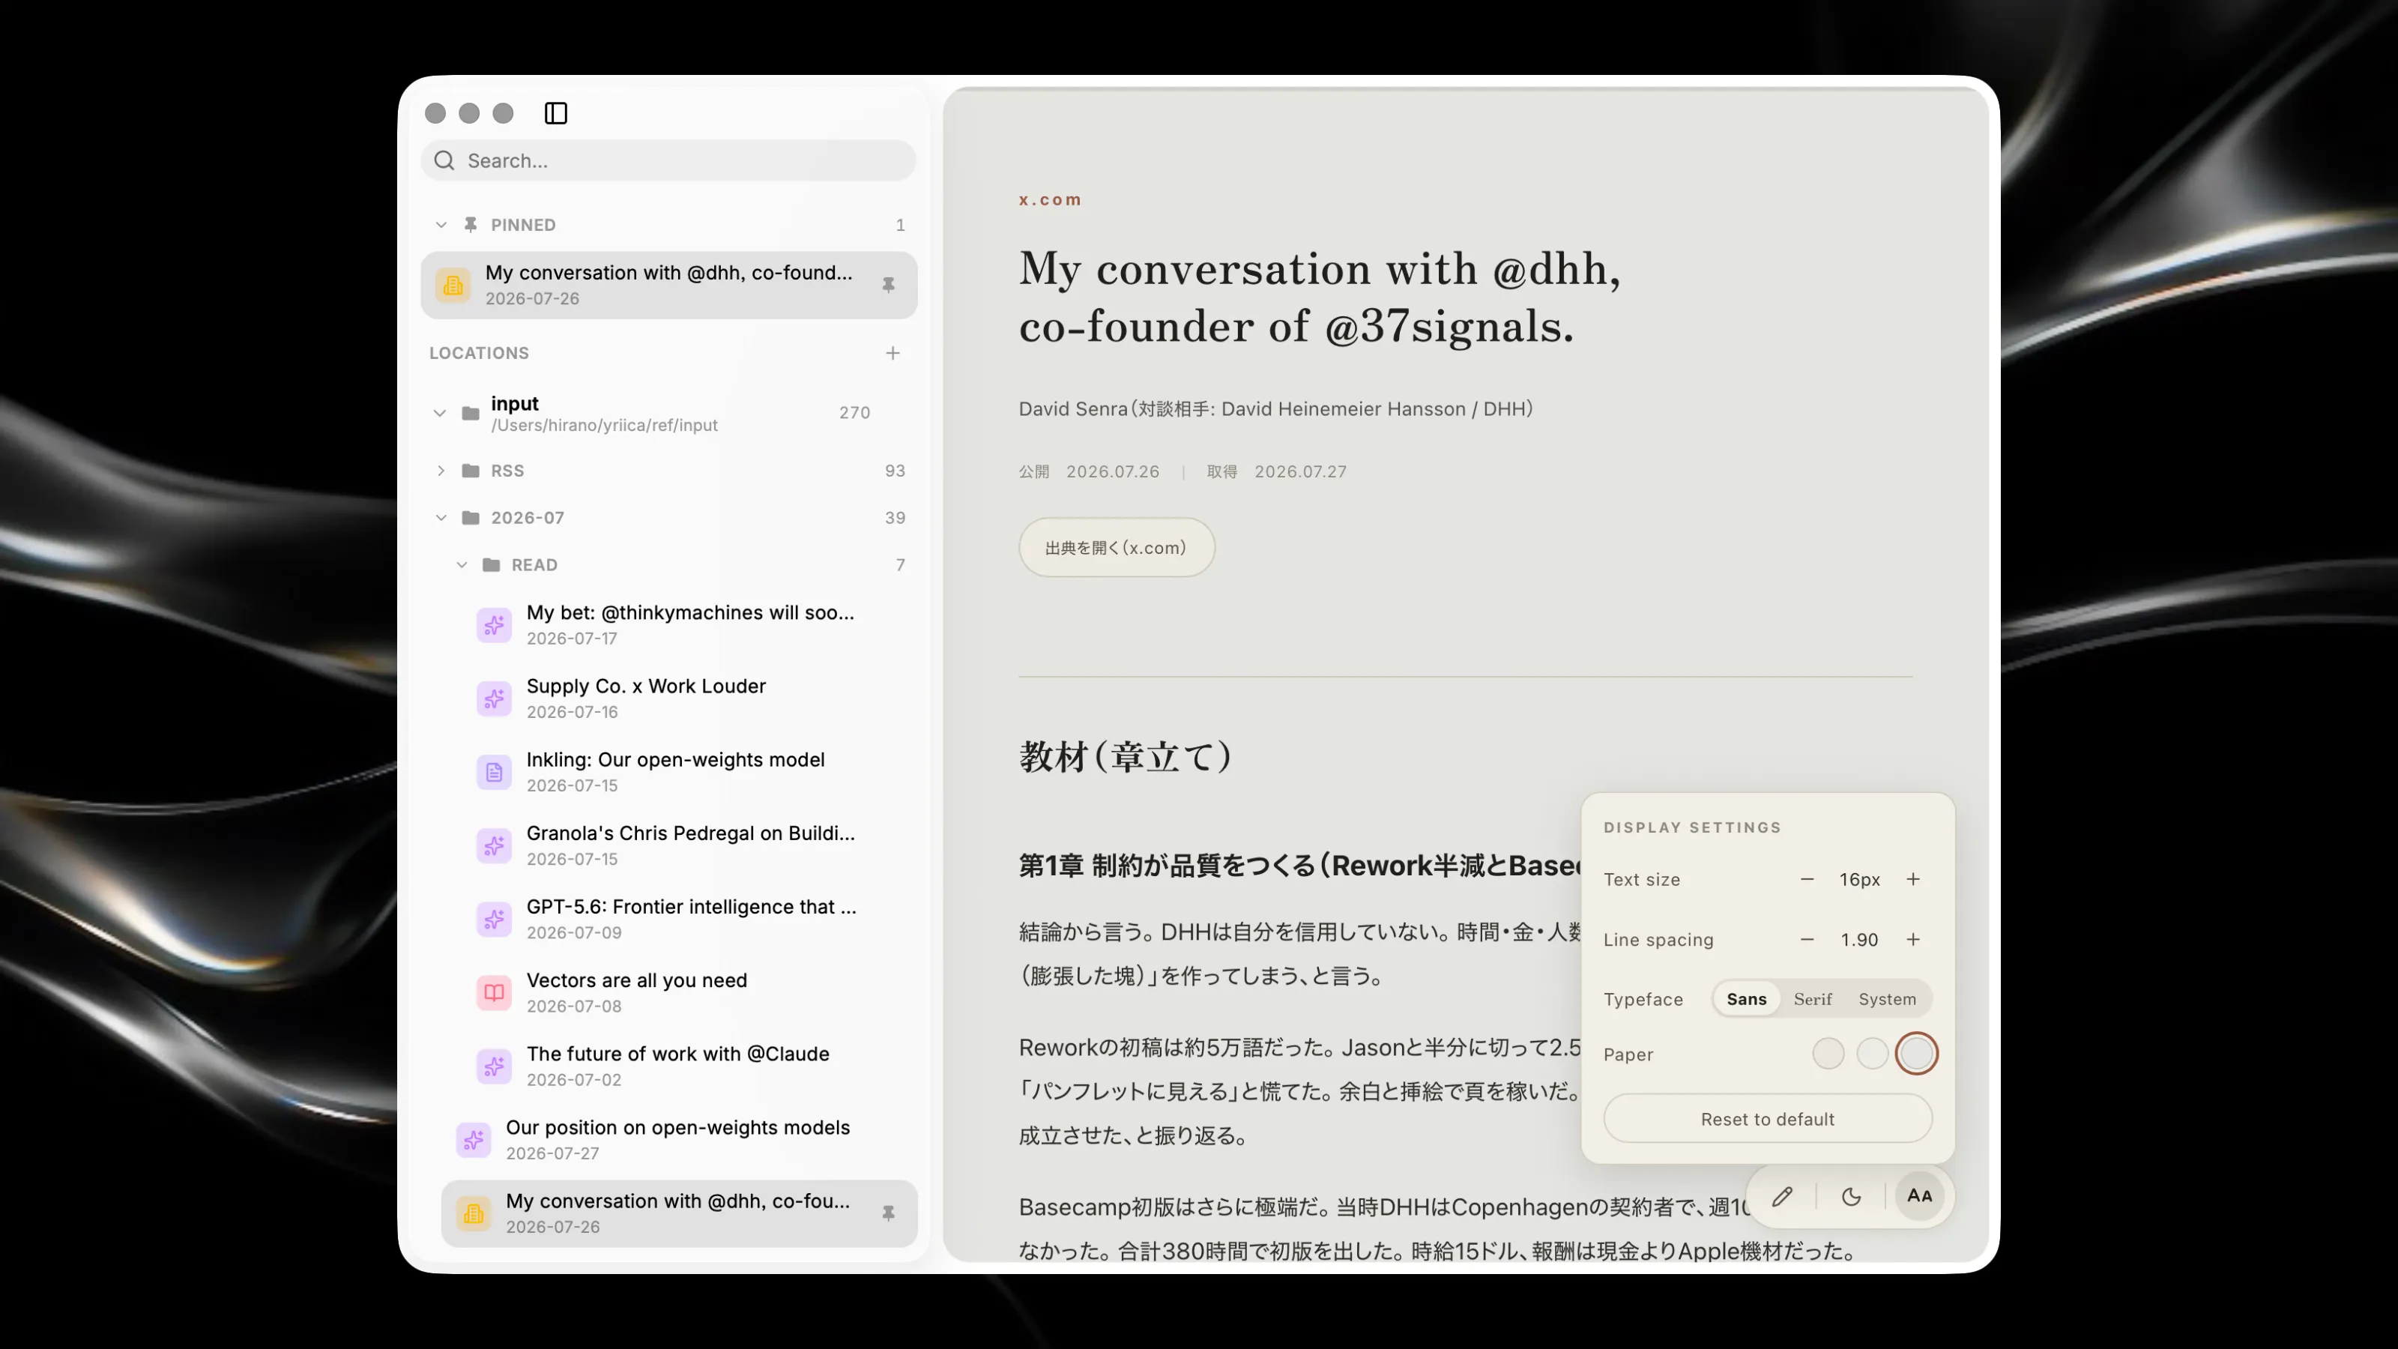The image size is (2398, 1349).
Task: Expand the RSS folder chevron
Action: coord(441,470)
